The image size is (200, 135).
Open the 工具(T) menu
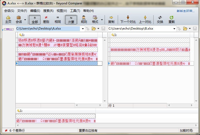point(75,11)
